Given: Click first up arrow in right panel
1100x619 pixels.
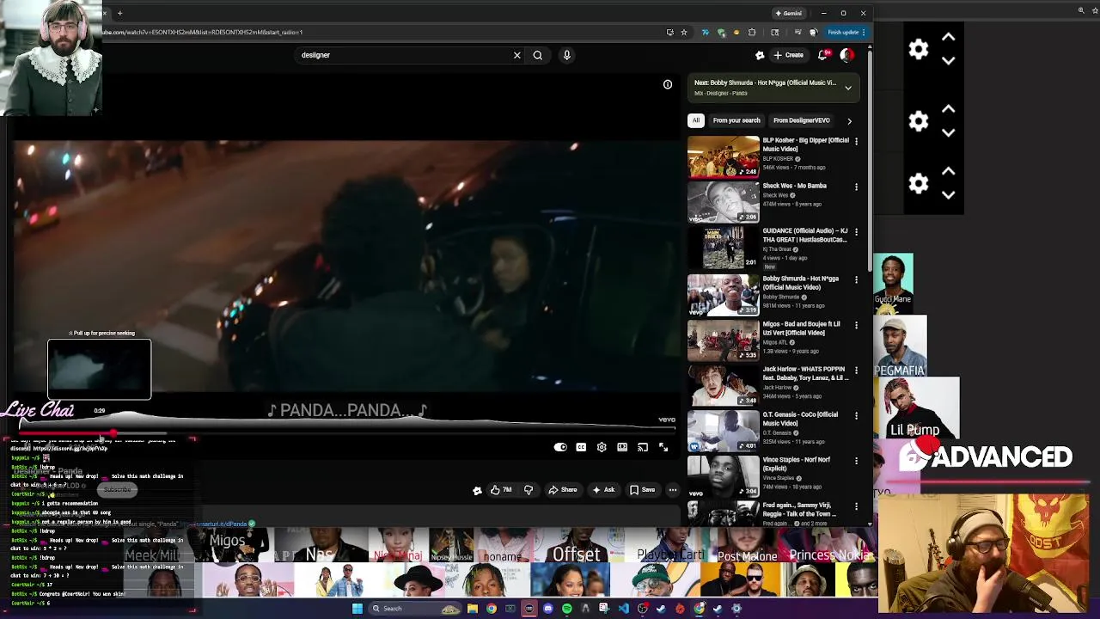Looking at the screenshot, I should coord(949,37).
